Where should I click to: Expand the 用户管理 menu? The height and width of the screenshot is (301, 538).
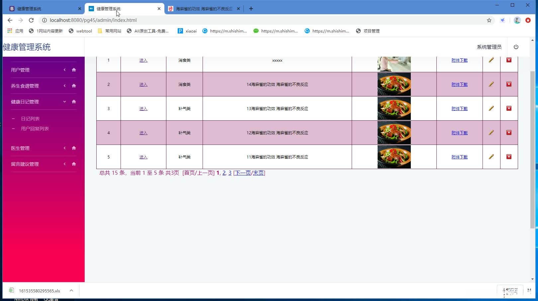click(x=65, y=70)
